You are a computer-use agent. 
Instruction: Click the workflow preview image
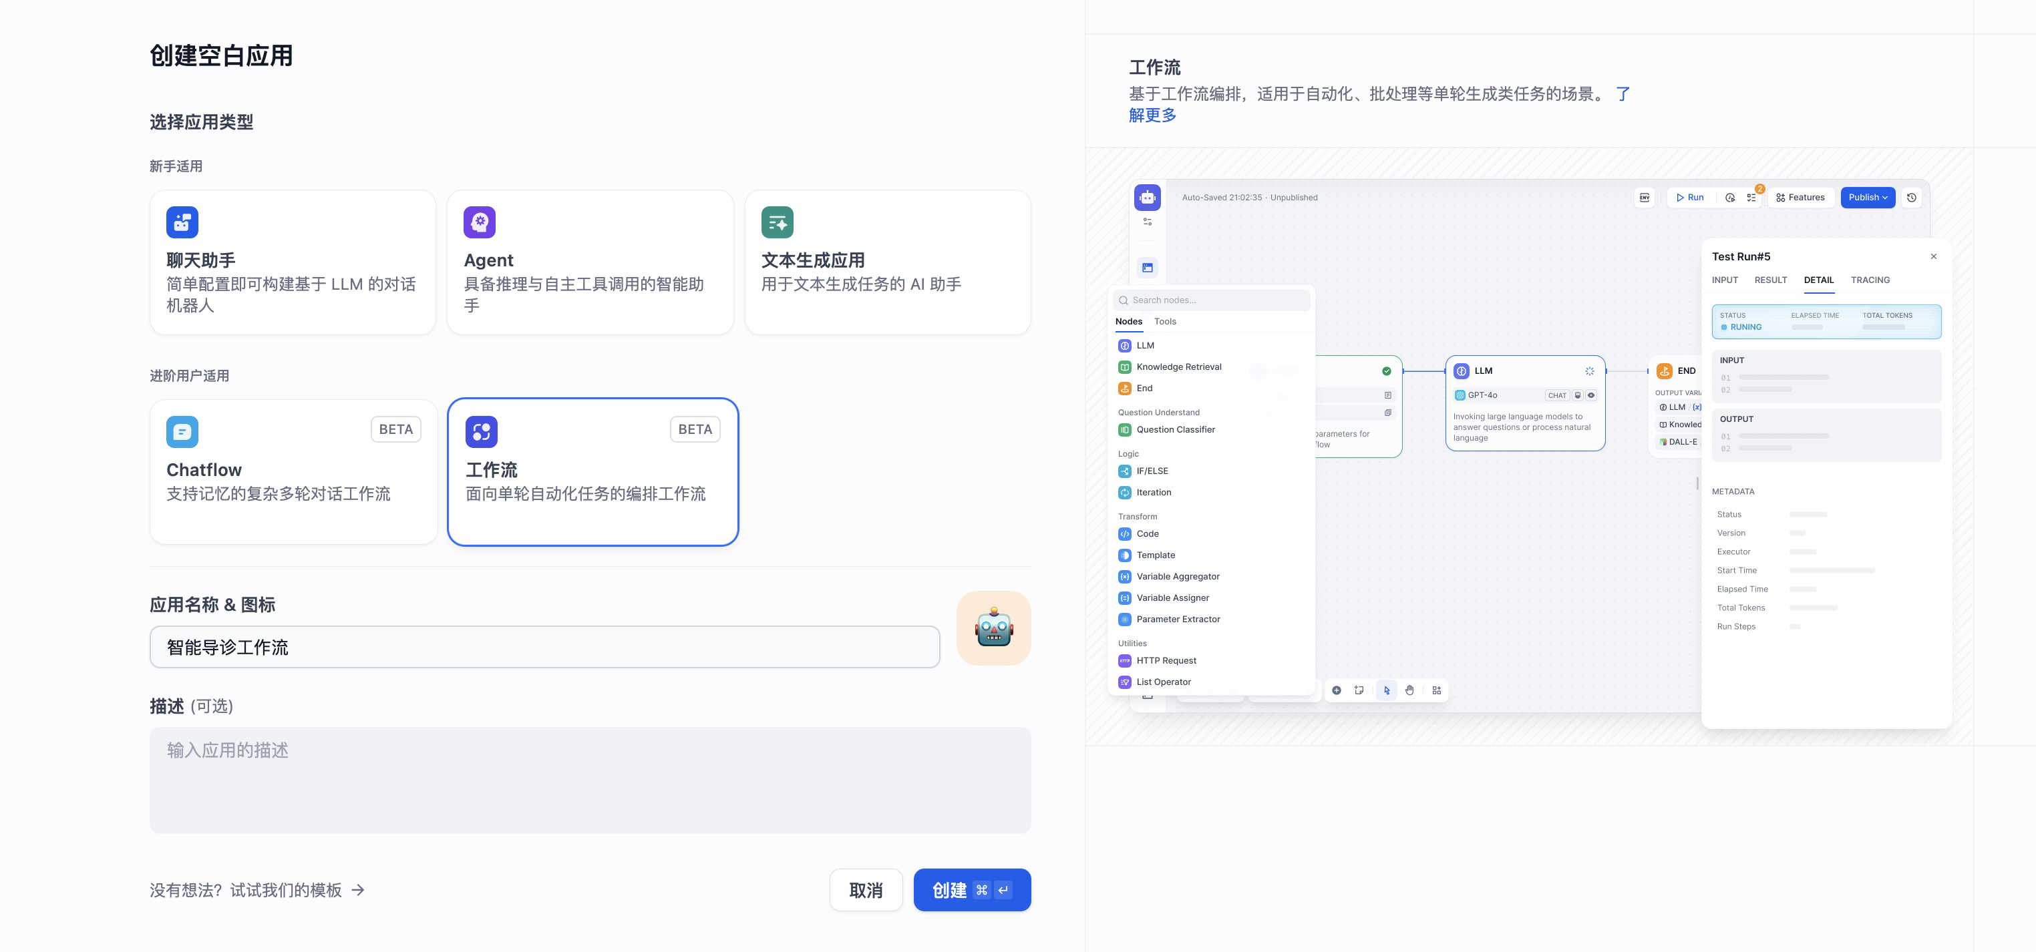pos(1528,447)
